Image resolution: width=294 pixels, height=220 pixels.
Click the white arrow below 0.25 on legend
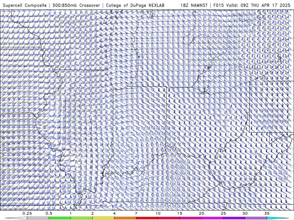(x=16, y=218)
